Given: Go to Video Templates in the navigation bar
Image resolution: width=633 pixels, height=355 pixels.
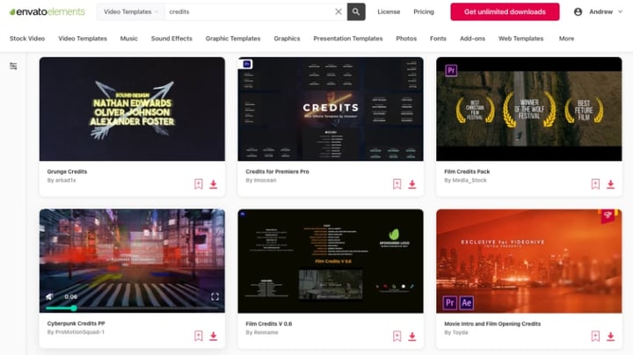Looking at the screenshot, I should 83,39.
